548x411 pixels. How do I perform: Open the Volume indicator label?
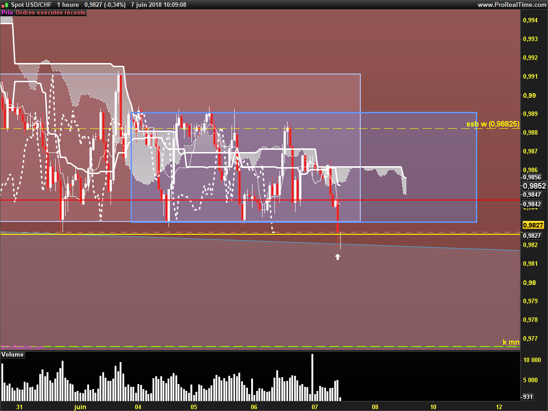point(12,354)
